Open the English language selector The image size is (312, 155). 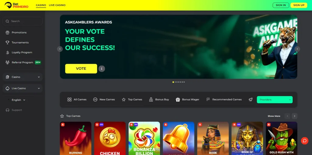18,100
